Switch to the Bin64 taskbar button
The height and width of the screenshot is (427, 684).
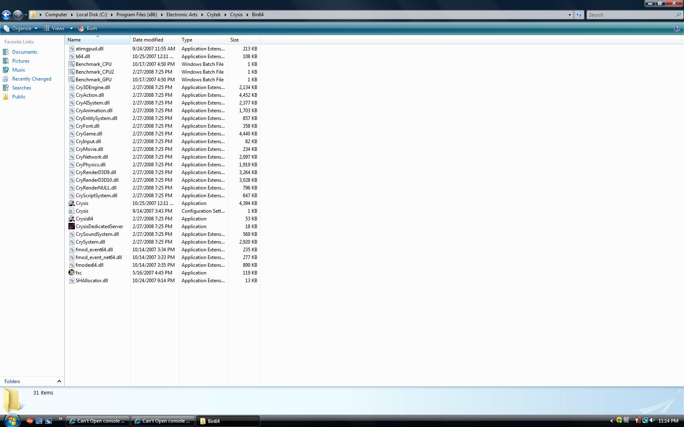click(x=228, y=421)
